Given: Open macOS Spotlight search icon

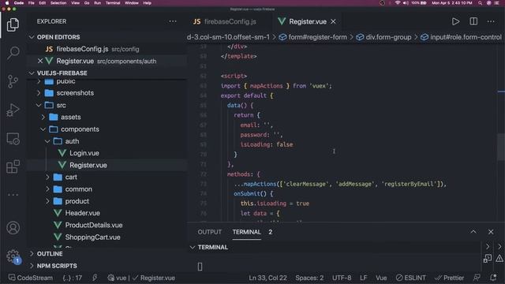Looking at the screenshot, I should pyautogui.click(x=480, y=3).
